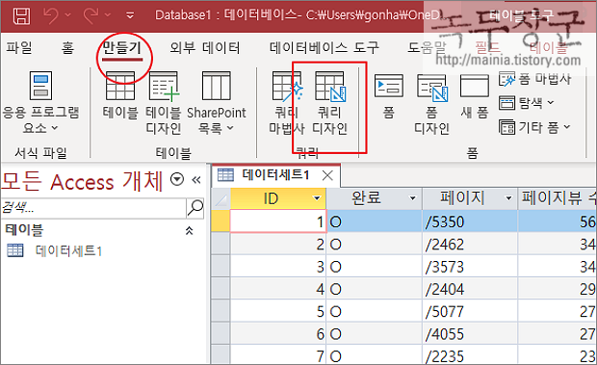Image resolution: width=597 pixels, height=365 pixels.
Task: Open the 탐색 form dropdown
Action: (x=527, y=103)
